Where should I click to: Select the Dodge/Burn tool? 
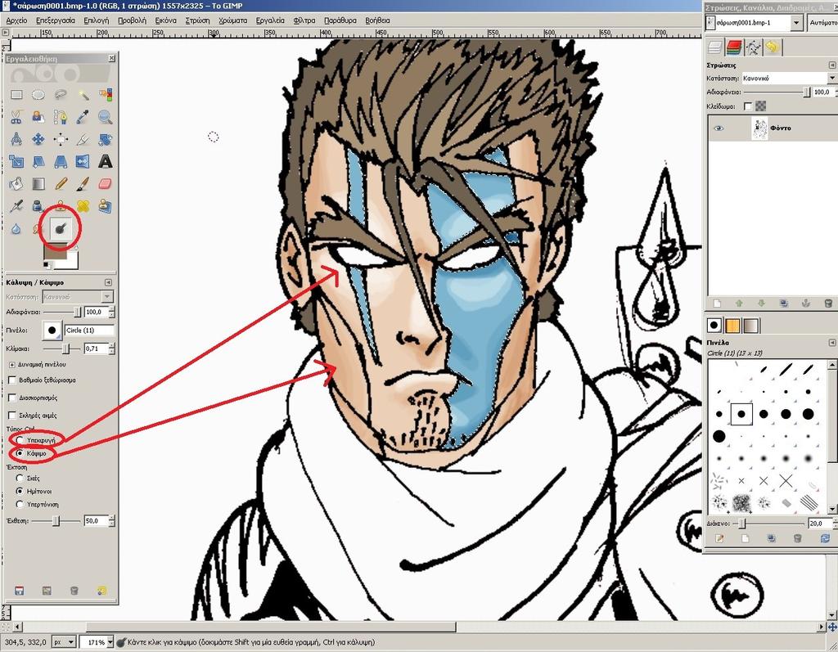tap(61, 229)
